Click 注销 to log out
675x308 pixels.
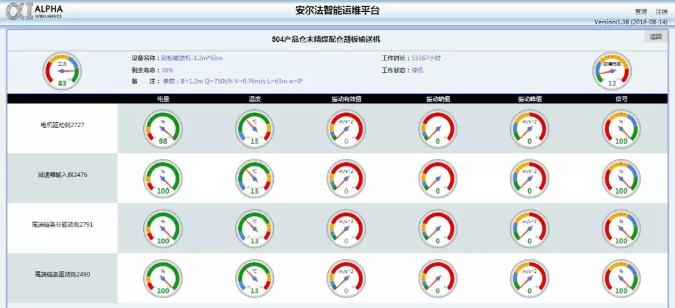tap(661, 12)
